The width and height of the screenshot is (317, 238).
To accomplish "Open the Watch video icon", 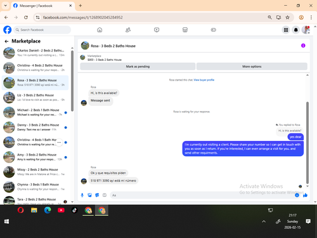I will (x=157, y=30).
